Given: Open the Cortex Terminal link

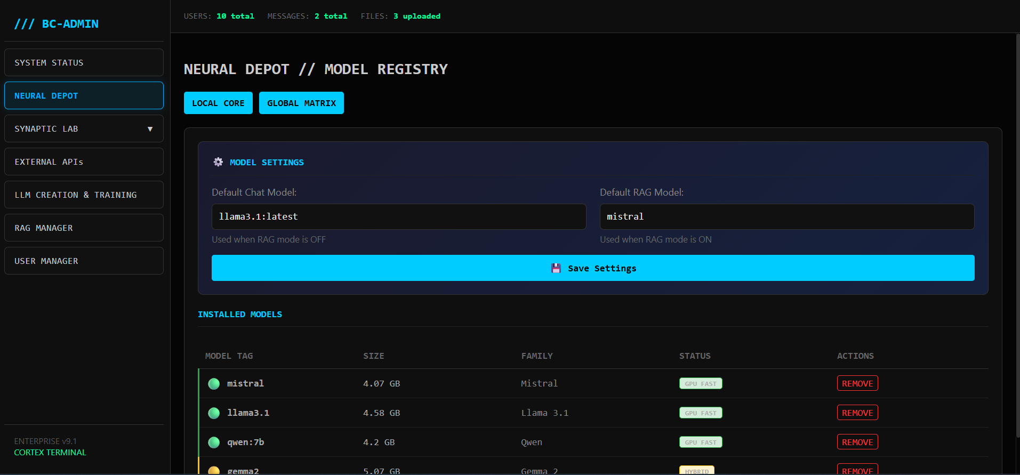Looking at the screenshot, I should (50, 453).
